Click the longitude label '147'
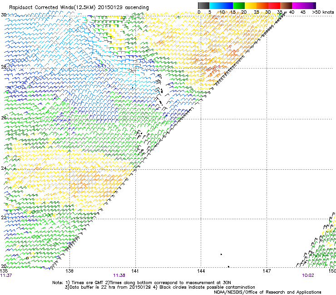This screenshot has height=295, width=336. click(x=267, y=271)
